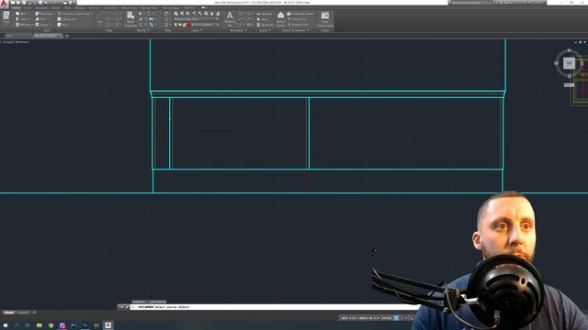The height and width of the screenshot is (330, 588).
Task: Click the viewport controls label top-left
Action: click(x=16, y=42)
